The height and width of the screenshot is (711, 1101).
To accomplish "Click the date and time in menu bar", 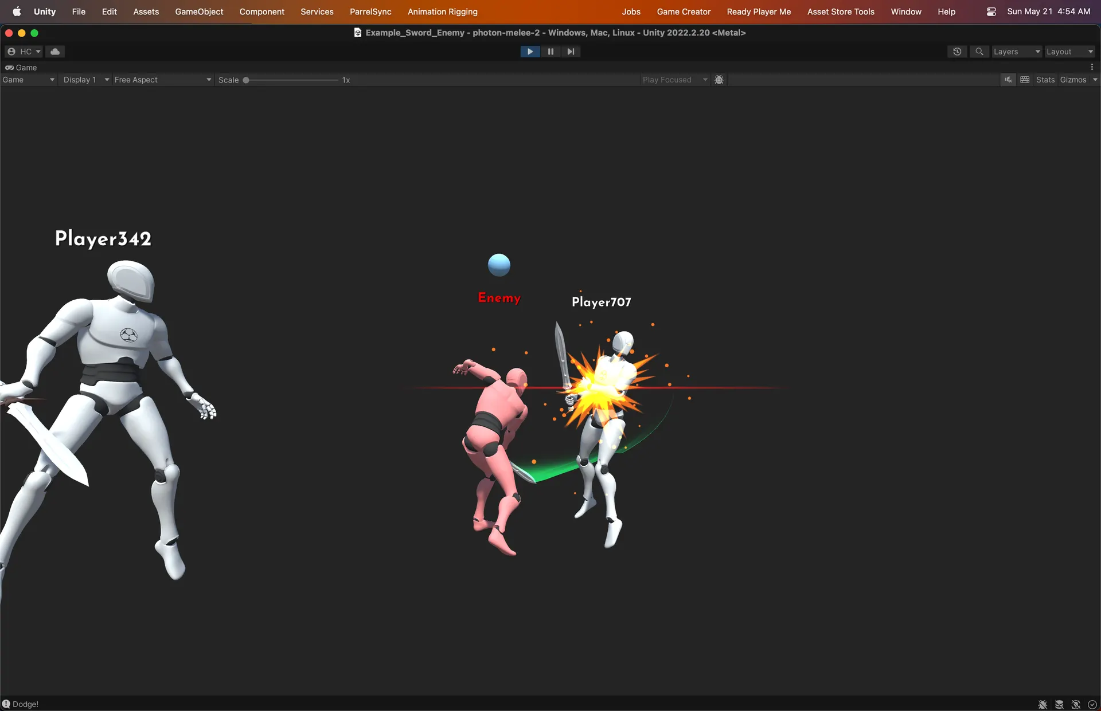I will coord(1048,11).
